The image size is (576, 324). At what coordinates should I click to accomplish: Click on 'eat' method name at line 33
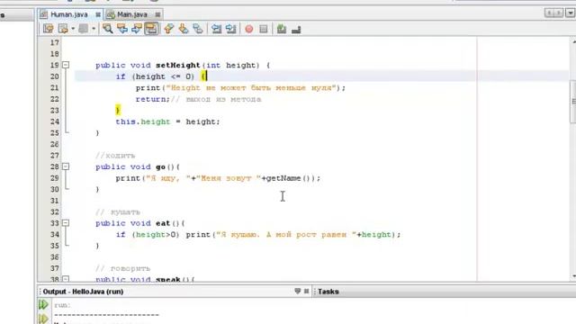point(163,223)
